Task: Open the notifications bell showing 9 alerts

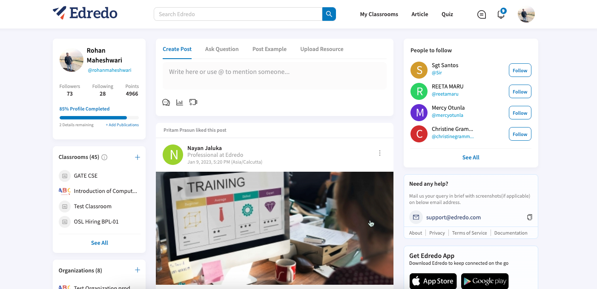Action: coord(500,14)
